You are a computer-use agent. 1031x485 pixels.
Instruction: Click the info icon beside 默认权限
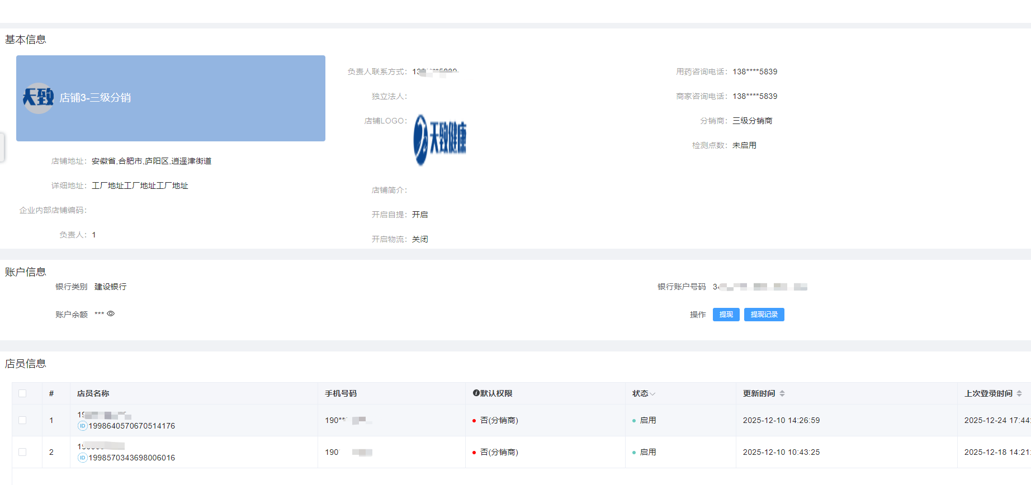476,393
